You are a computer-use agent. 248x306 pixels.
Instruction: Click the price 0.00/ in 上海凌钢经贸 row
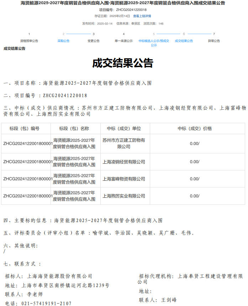click(x=195, y=162)
